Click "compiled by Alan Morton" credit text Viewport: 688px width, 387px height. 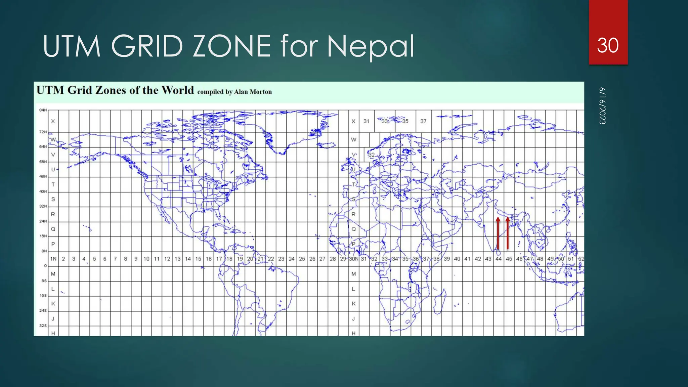(234, 92)
